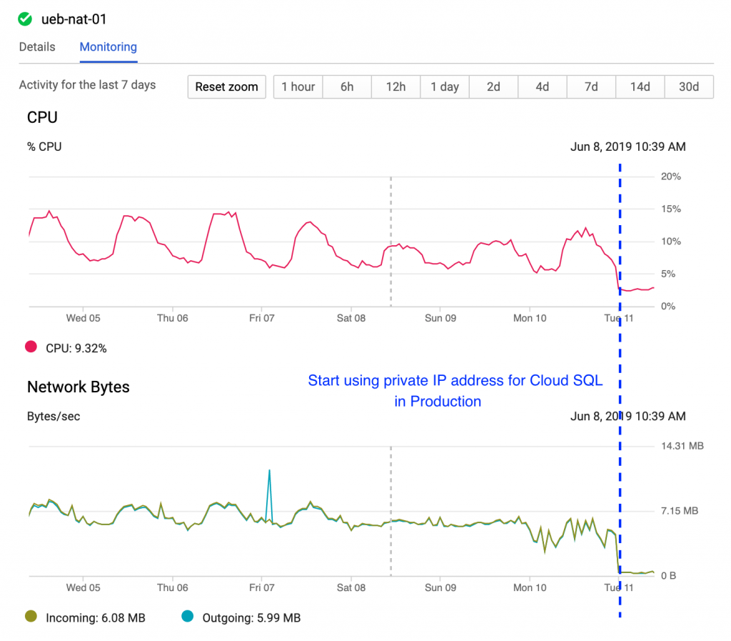The height and width of the screenshot is (641, 731).
Task: Select the 1 hour time range
Action: pos(298,86)
